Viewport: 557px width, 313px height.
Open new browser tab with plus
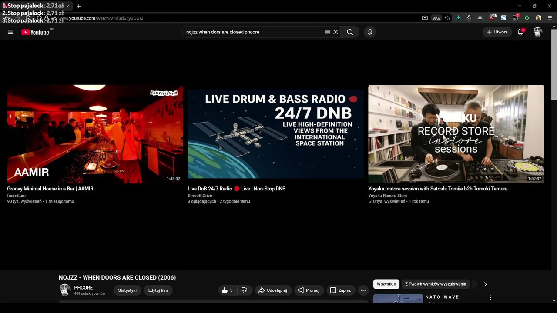[x=79, y=6]
